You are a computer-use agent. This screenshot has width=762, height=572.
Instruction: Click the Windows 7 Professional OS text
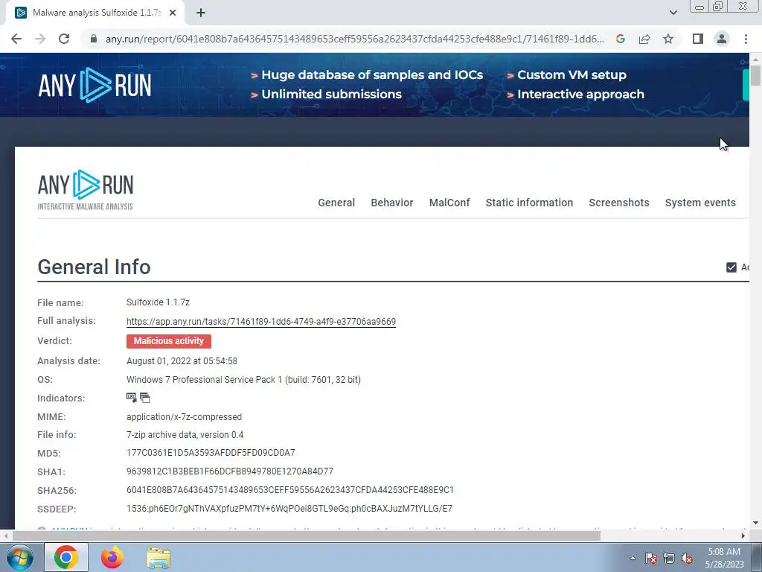243,379
